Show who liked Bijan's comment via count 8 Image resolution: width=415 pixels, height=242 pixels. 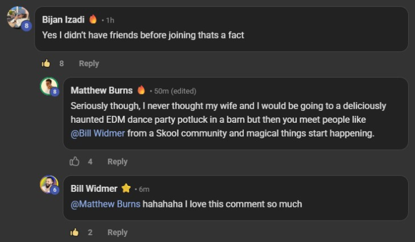point(62,63)
